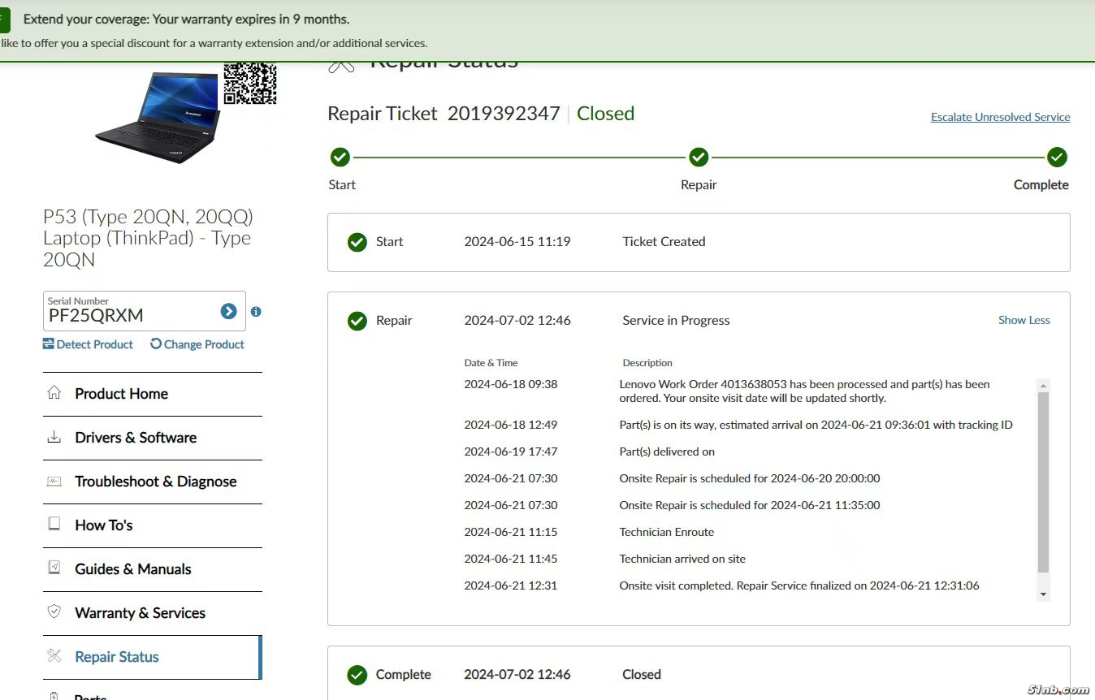
Task: Click the serial number submit arrow icon
Action: tap(228, 312)
